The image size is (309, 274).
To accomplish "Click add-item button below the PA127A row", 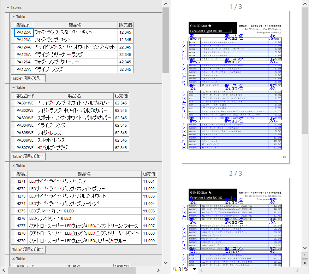I will (x=28, y=78).
